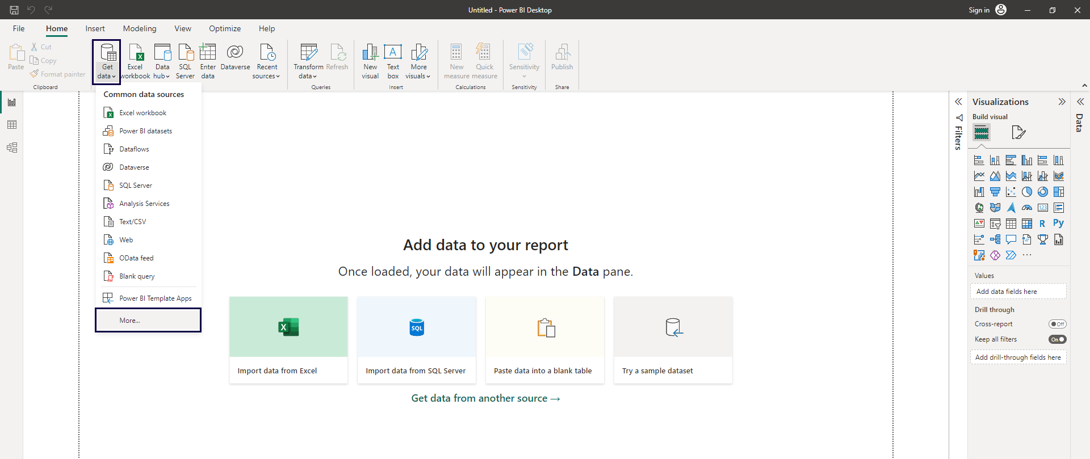Choose Power BI datasets from the menu
This screenshot has width=1090, height=459.
[148, 131]
